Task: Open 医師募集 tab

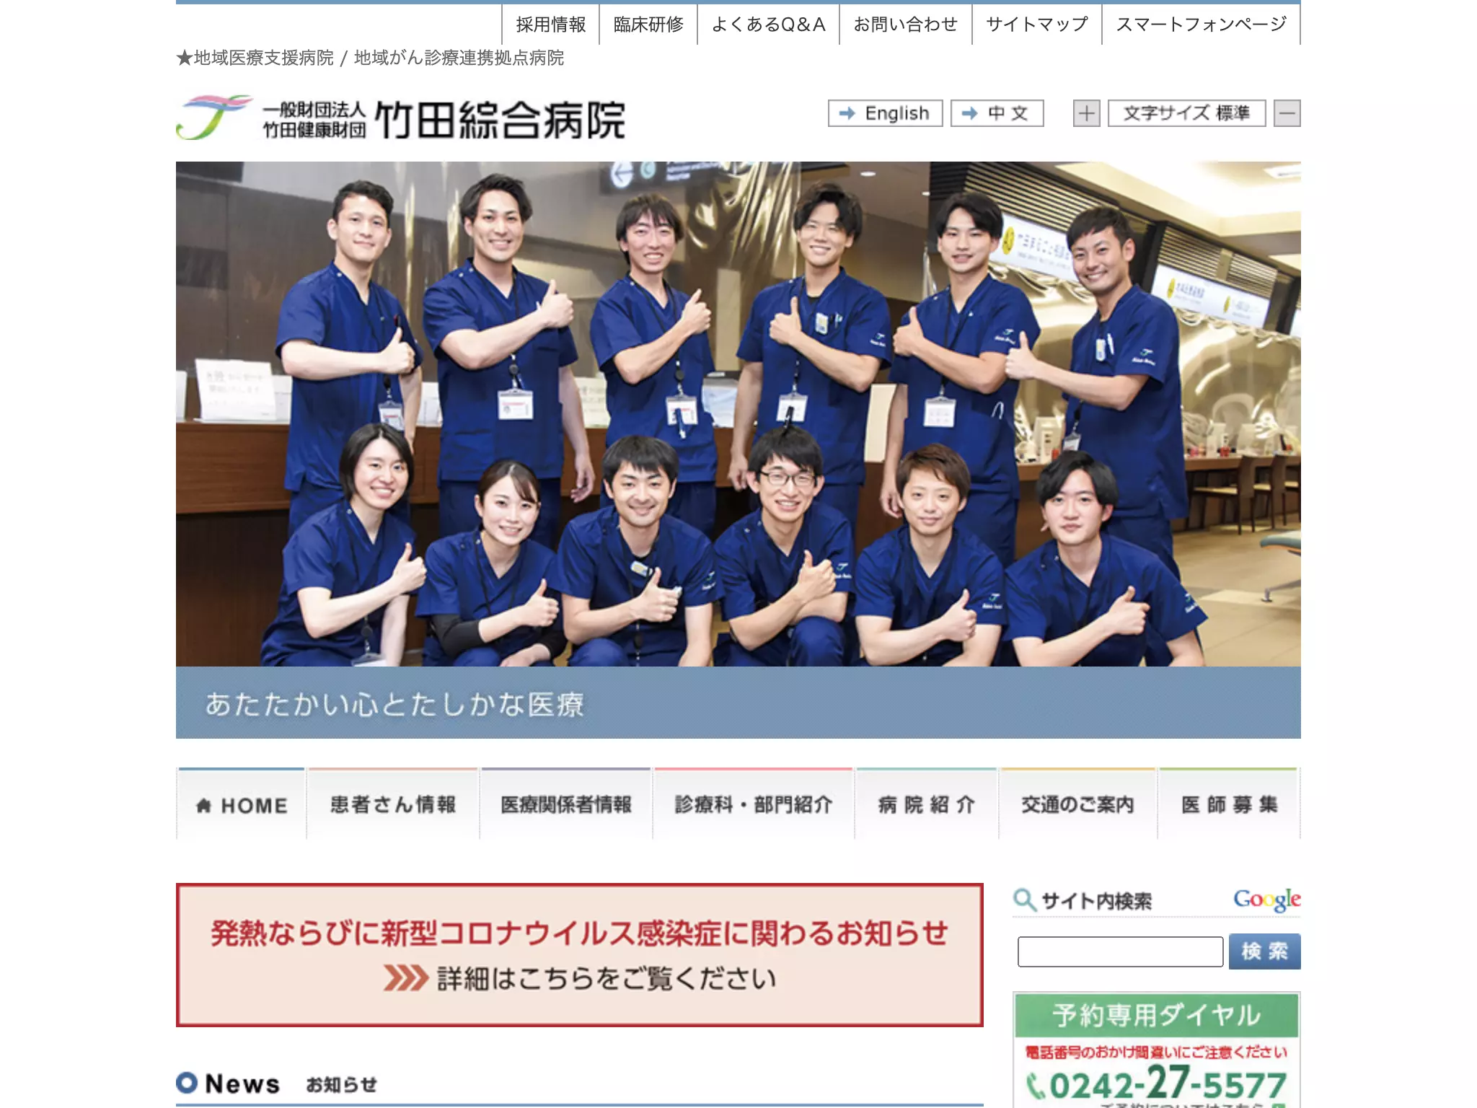Action: pos(1229,804)
